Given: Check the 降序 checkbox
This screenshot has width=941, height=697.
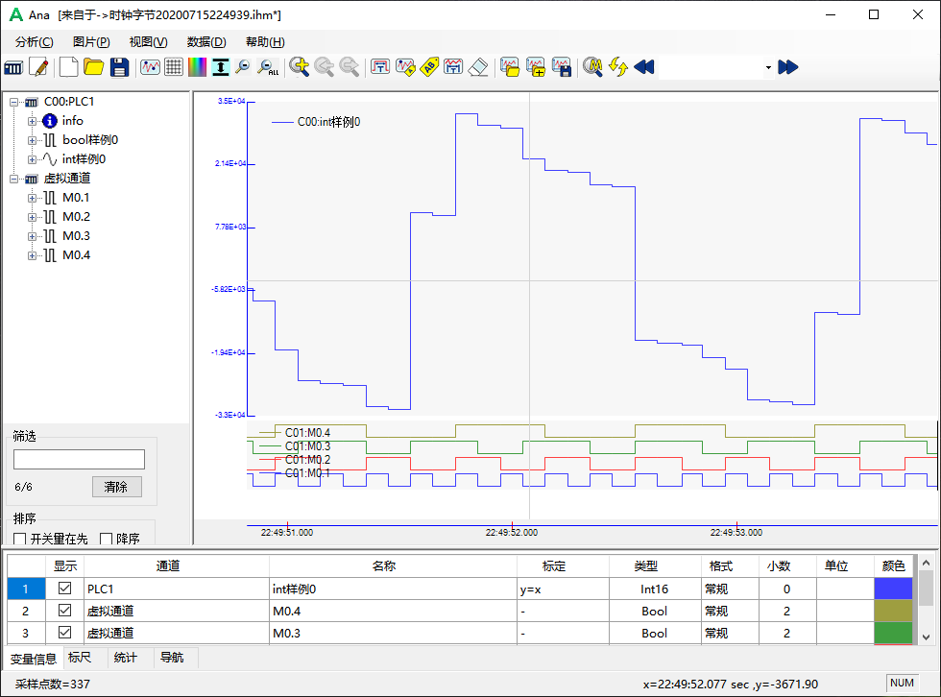Looking at the screenshot, I should pyautogui.click(x=106, y=538).
